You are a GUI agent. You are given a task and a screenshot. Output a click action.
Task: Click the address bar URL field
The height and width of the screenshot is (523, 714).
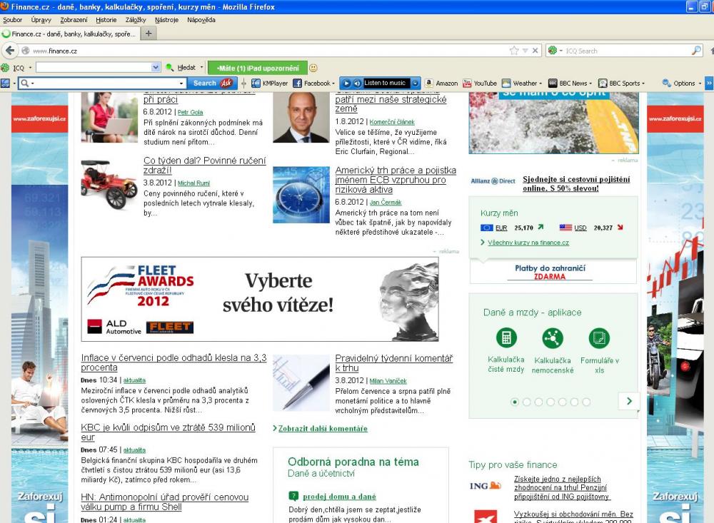268,51
